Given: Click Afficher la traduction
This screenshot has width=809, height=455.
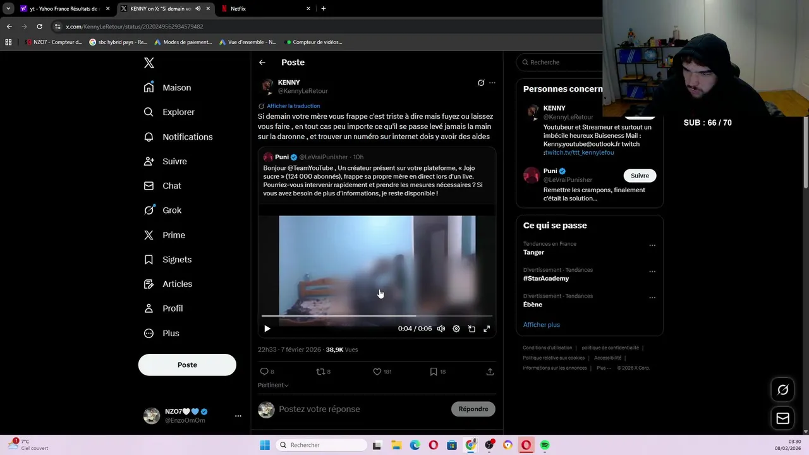Looking at the screenshot, I should click(293, 106).
